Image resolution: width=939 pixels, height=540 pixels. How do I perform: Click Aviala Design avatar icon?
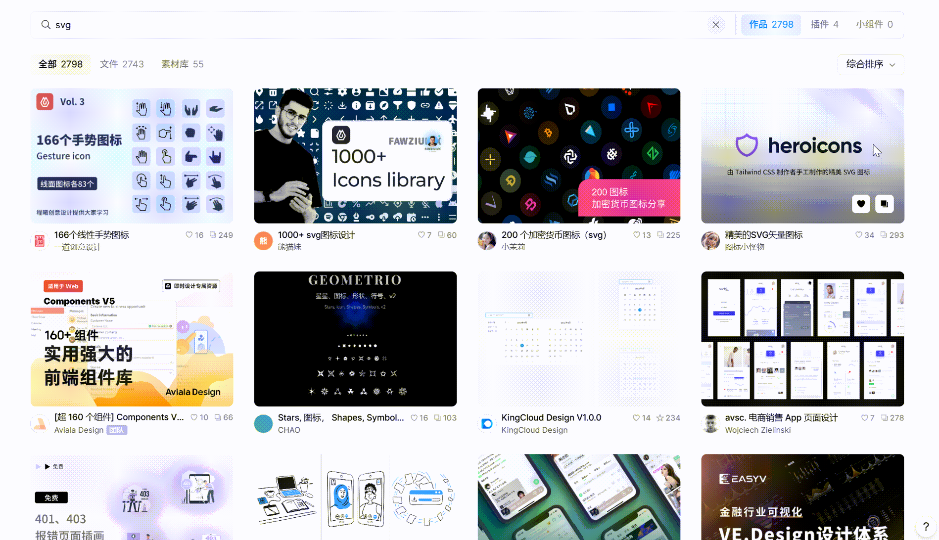40,424
